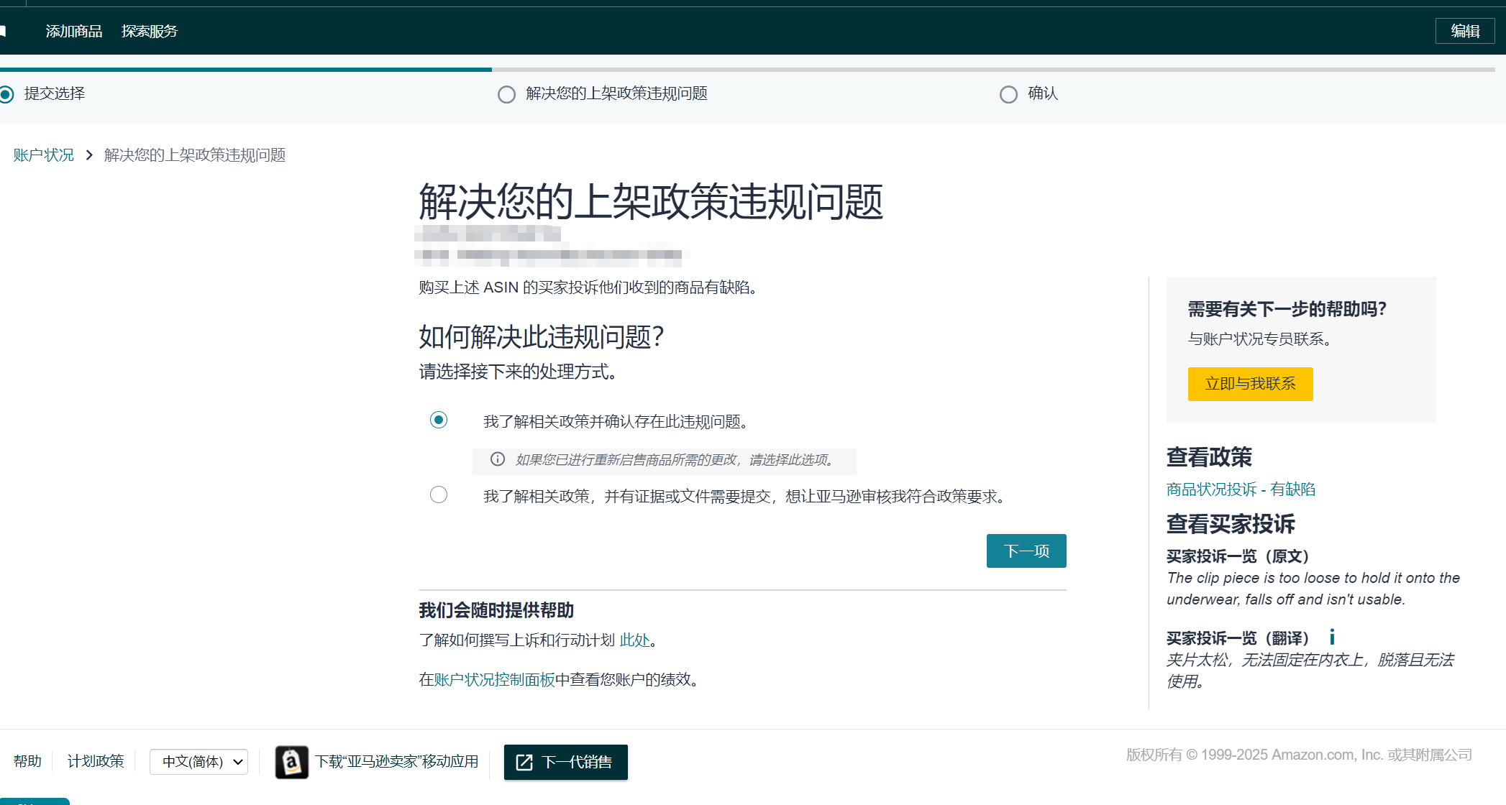The image size is (1506, 805).
Task: Click the breadcrumb chevron separator
Action: coord(89,155)
